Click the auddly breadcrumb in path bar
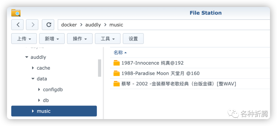 93,25
